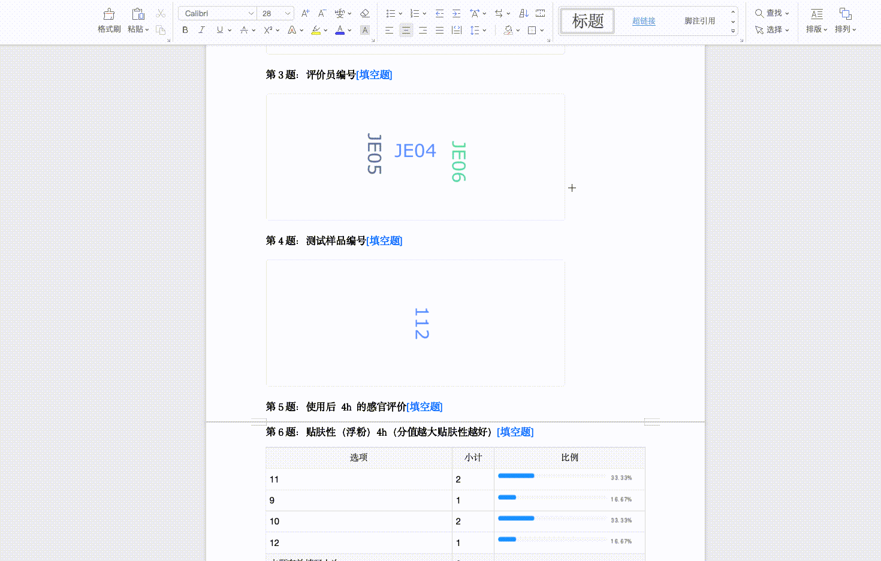Toggle character shading A icon
The width and height of the screenshot is (881, 561).
tap(365, 30)
